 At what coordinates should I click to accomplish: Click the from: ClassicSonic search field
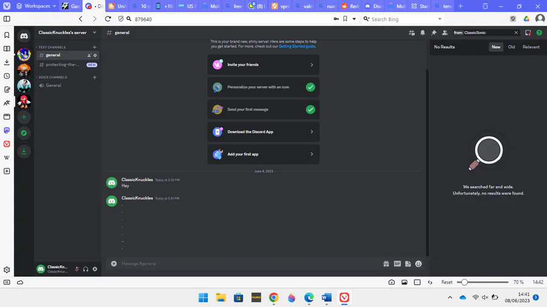pyautogui.click(x=486, y=33)
